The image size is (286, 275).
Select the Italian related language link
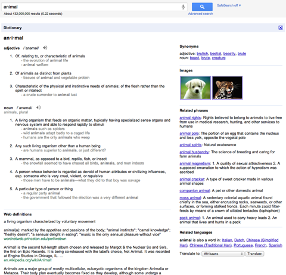[227, 240]
